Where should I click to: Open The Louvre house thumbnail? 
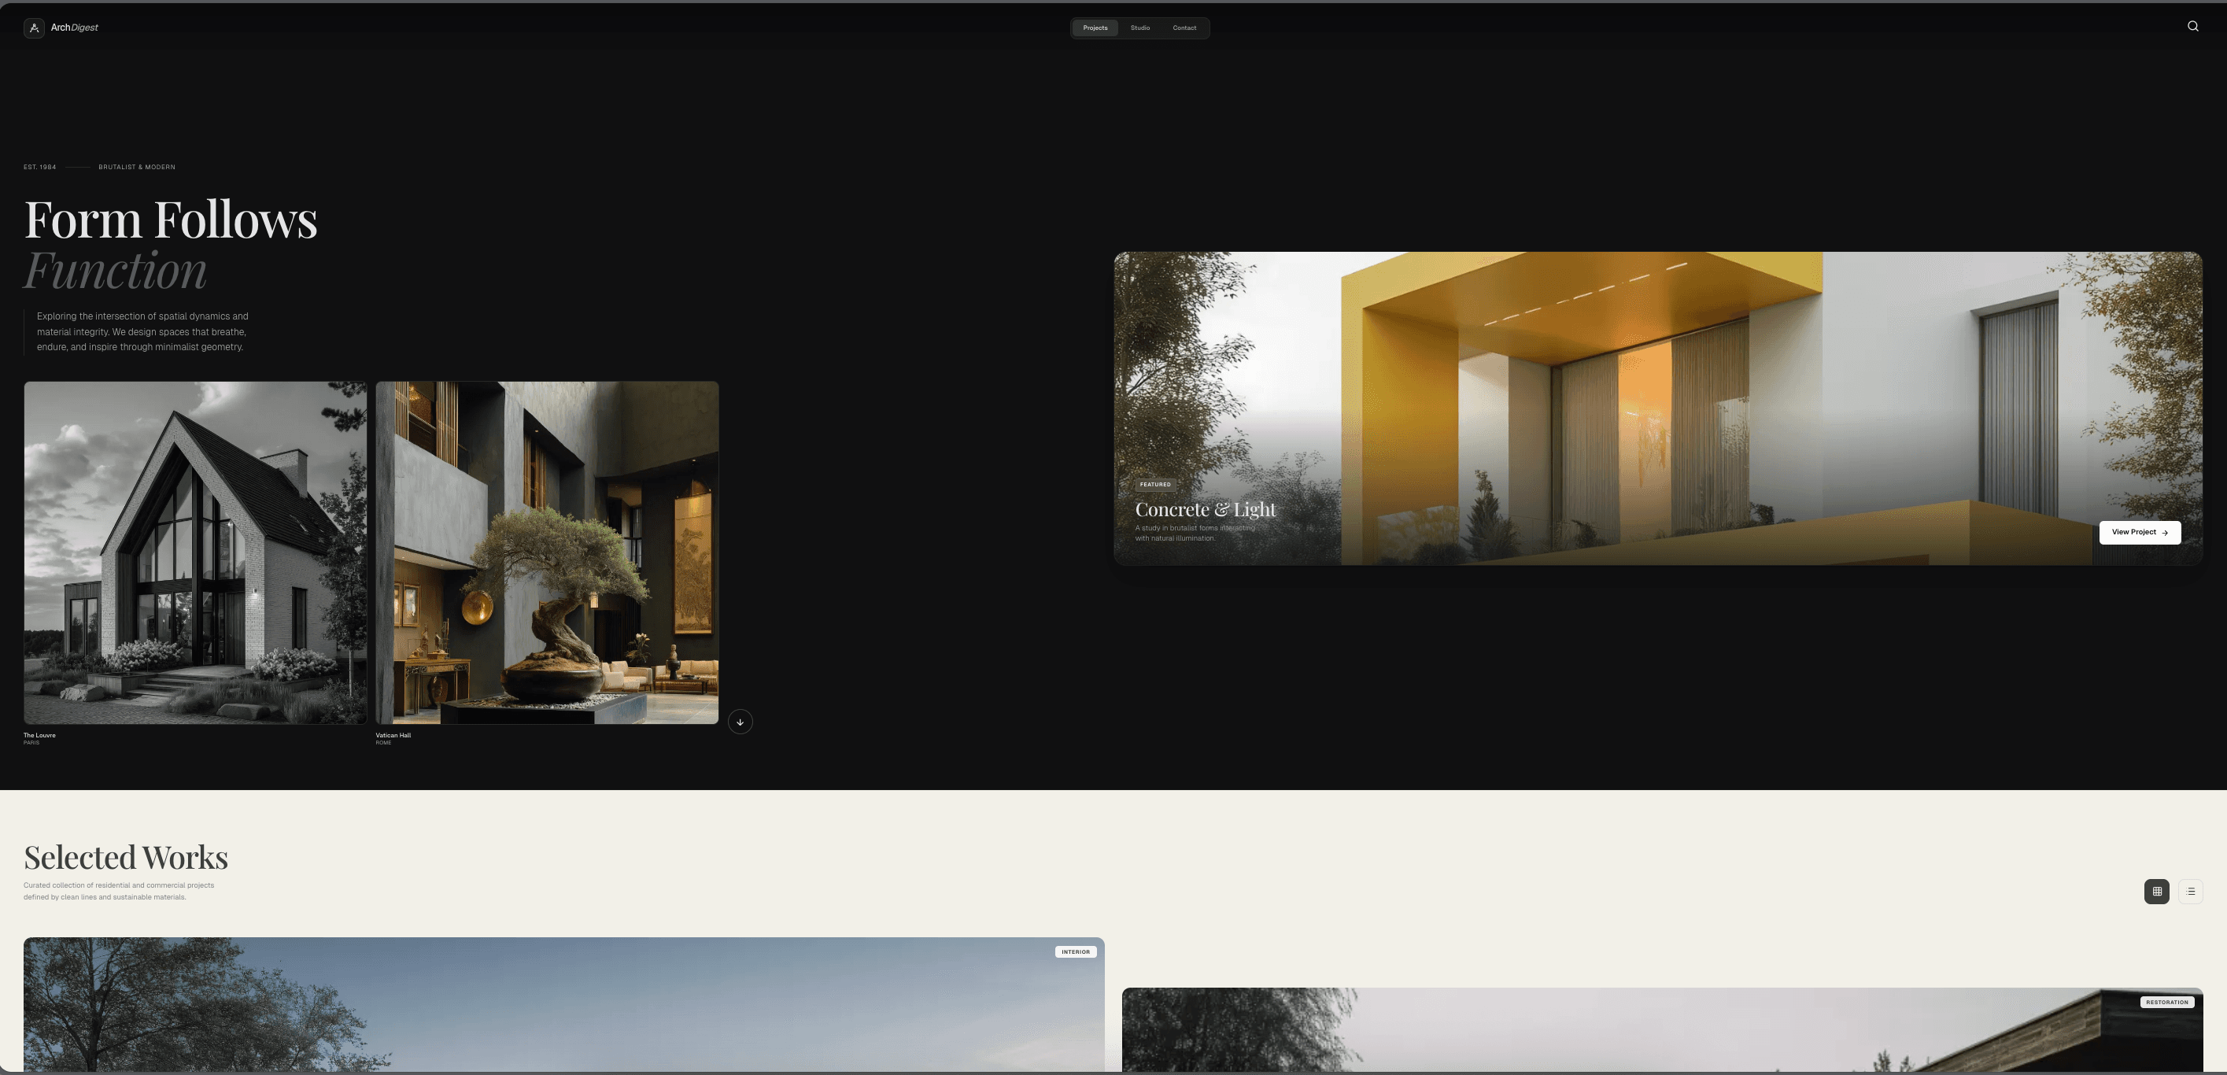click(195, 552)
